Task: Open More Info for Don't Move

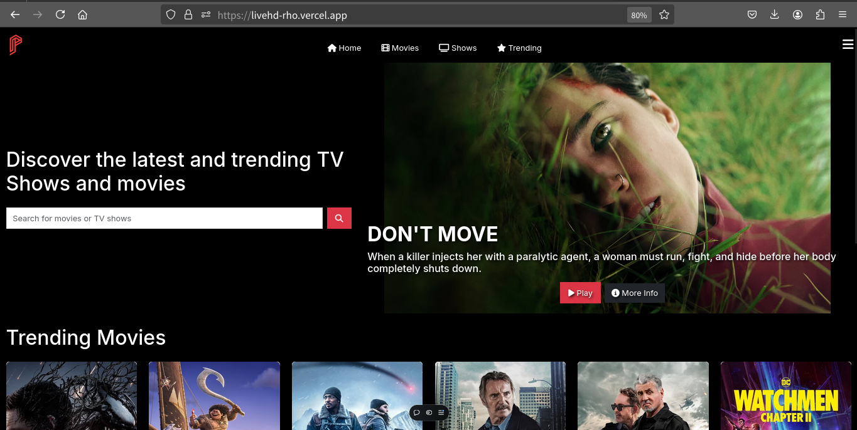Action: click(x=635, y=293)
